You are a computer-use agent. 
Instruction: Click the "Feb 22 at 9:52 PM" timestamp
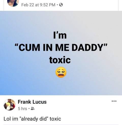[38, 5]
